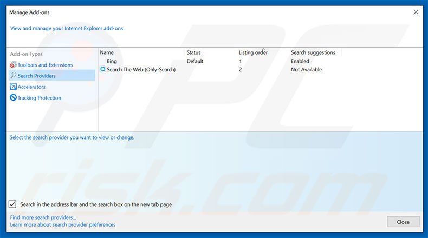The width and height of the screenshot is (428, 238).
Task: Click Select the search provider hint text
Action: pyautogui.click(x=72, y=137)
